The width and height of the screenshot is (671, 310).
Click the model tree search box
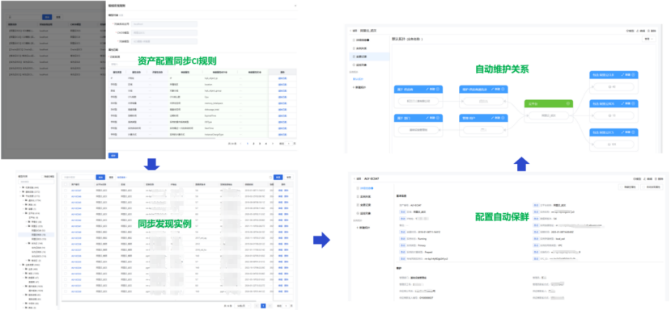[36, 182]
